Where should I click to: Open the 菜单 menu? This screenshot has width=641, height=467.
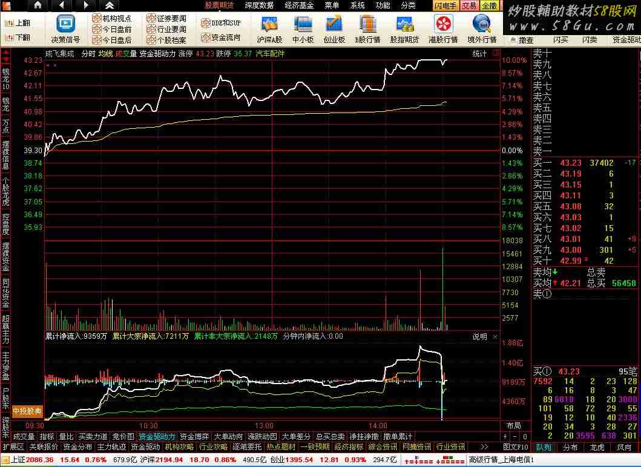click(332, 5)
